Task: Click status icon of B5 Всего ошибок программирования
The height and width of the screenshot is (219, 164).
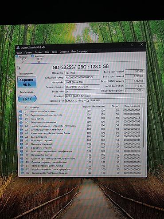Action: [22, 173]
